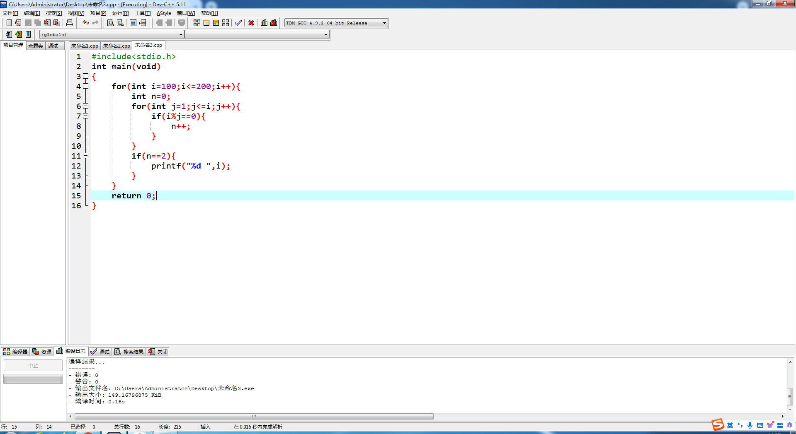The width and height of the screenshot is (796, 434).
Task: Click the Open file toolbar icon
Action: (18, 23)
